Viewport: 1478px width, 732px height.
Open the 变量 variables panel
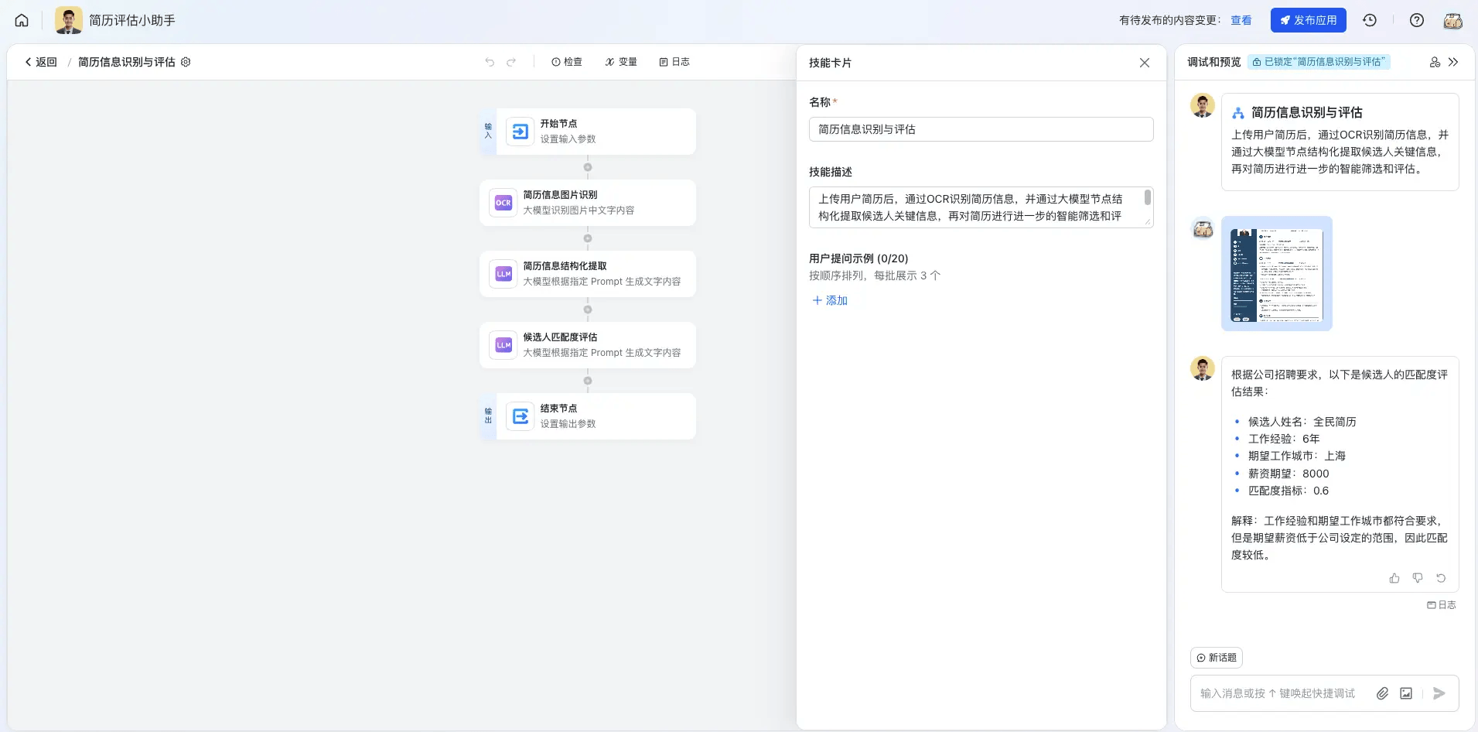[621, 62]
